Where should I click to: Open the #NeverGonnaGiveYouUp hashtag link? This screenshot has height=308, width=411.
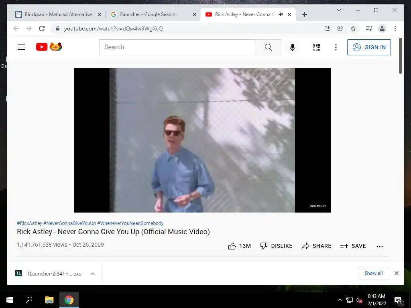click(70, 223)
